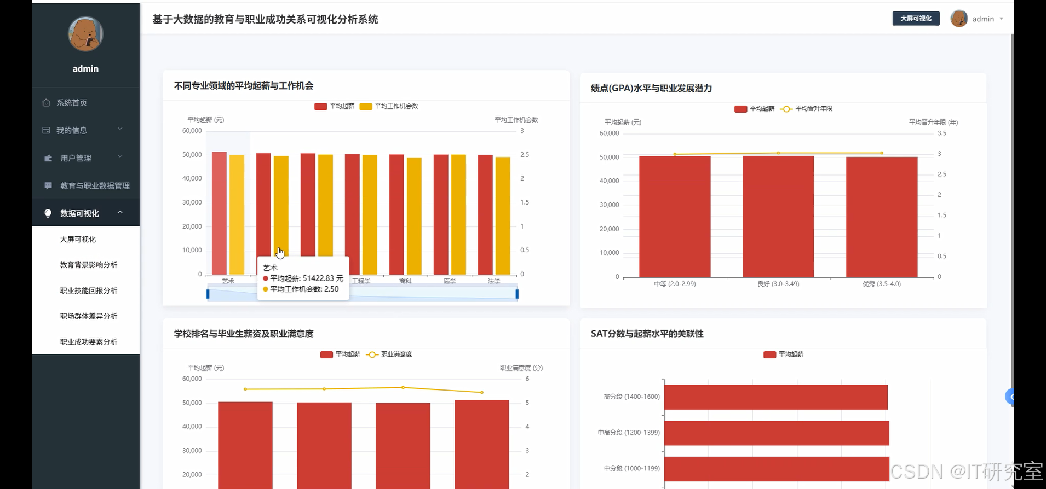Click the 大屏可视化 header button
This screenshot has width=1046, height=489.
916,19
